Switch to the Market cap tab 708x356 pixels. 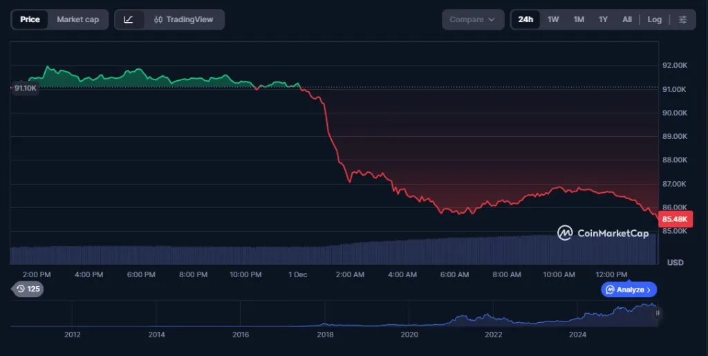(x=77, y=19)
